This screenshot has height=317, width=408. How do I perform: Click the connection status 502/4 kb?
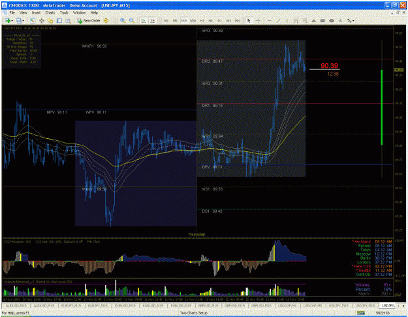coord(383,313)
